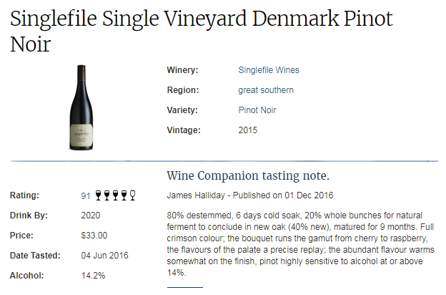446x295 pixels.
Task: Click the second filled wine glass icon
Action: coord(106,195)
